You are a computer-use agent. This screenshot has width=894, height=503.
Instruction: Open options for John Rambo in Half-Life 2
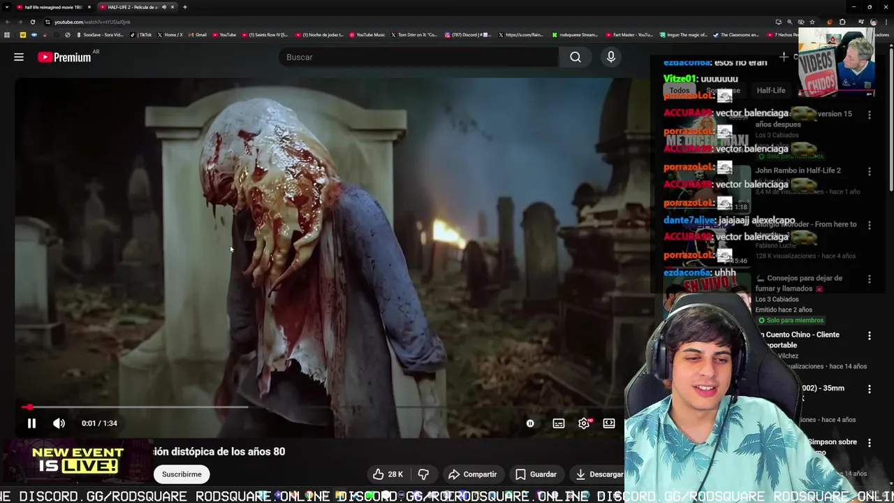click(870, 171)
